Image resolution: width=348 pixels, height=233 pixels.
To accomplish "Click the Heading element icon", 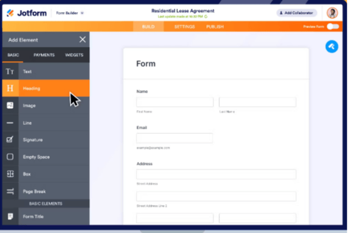I will pos(10,88).
